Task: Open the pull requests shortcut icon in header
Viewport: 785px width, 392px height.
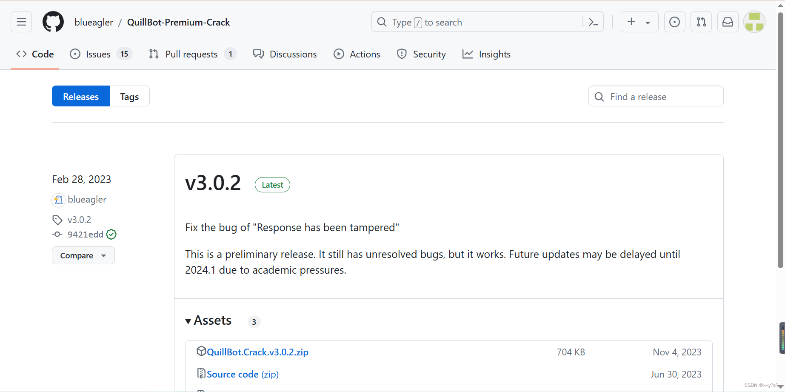Action: (x=701, y=22)
